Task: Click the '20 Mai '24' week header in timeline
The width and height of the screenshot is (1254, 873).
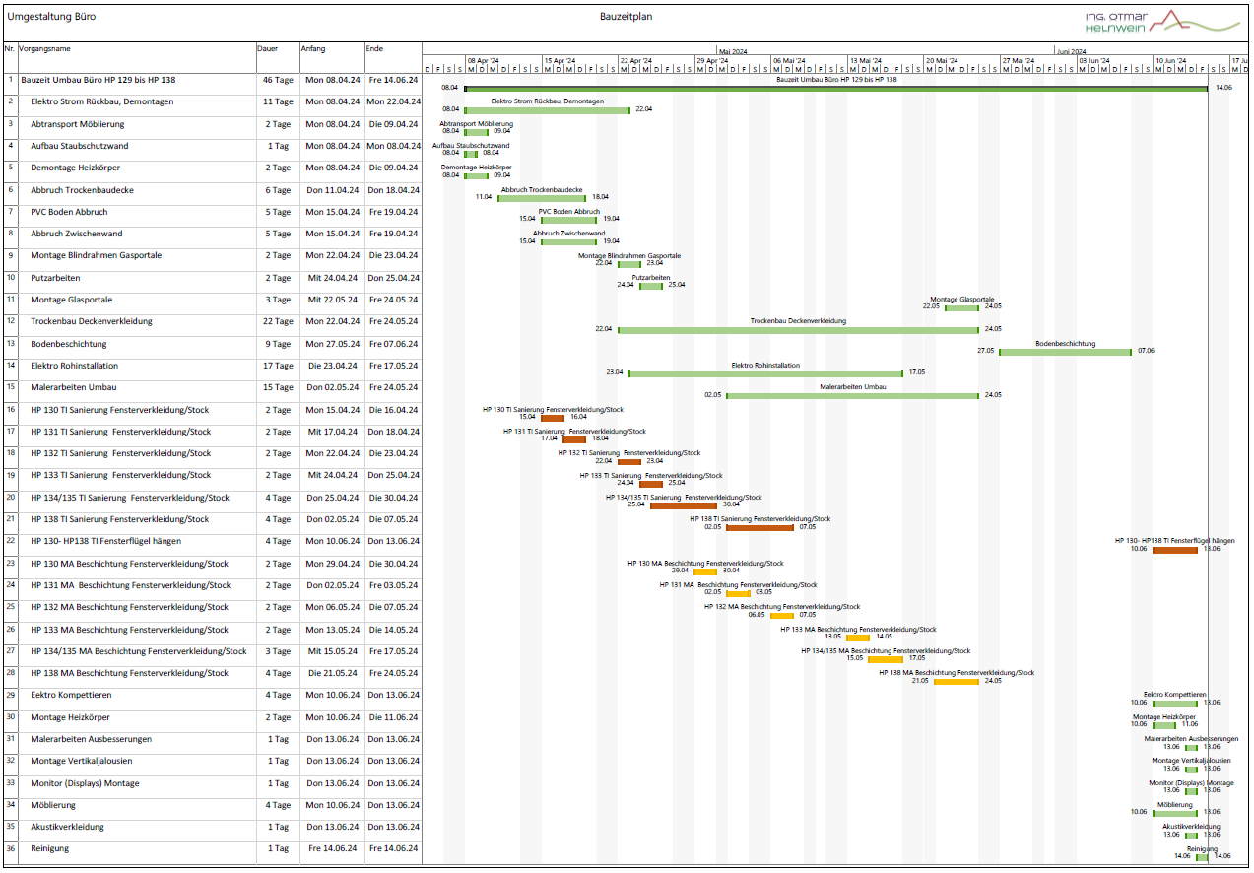Action: pyautogui.click(x=942, y=59)
